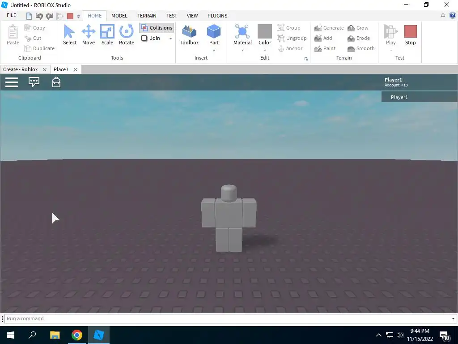Click Cut in Clipboard group
Screen dimensions: 458x344
pyautogui.click(x=33, y=38)
